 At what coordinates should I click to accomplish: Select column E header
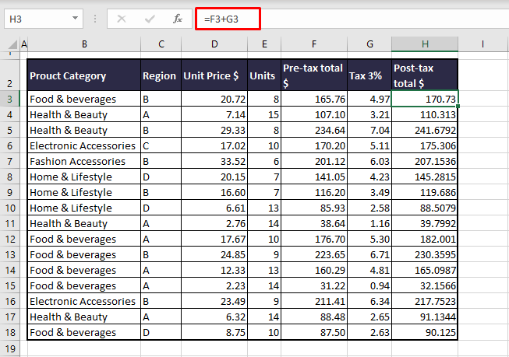pos(264,44)
